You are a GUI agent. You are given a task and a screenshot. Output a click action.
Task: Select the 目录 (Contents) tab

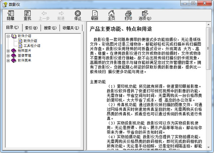[13, 27]
